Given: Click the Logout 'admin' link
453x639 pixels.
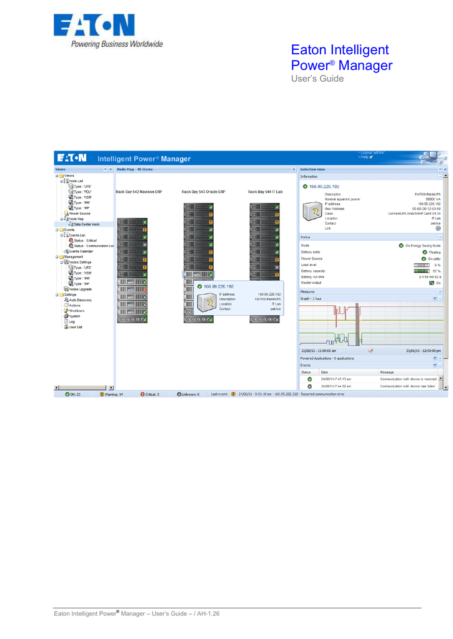Looking at the screenshot, I should coord(372,153).
